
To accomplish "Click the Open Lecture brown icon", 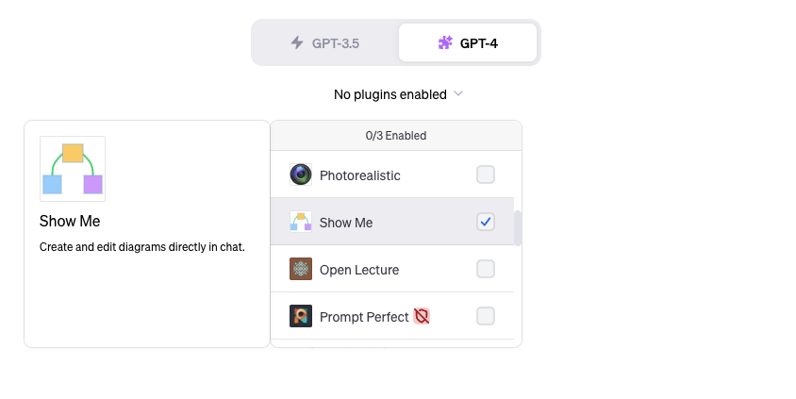I will (x=301, y=269).
